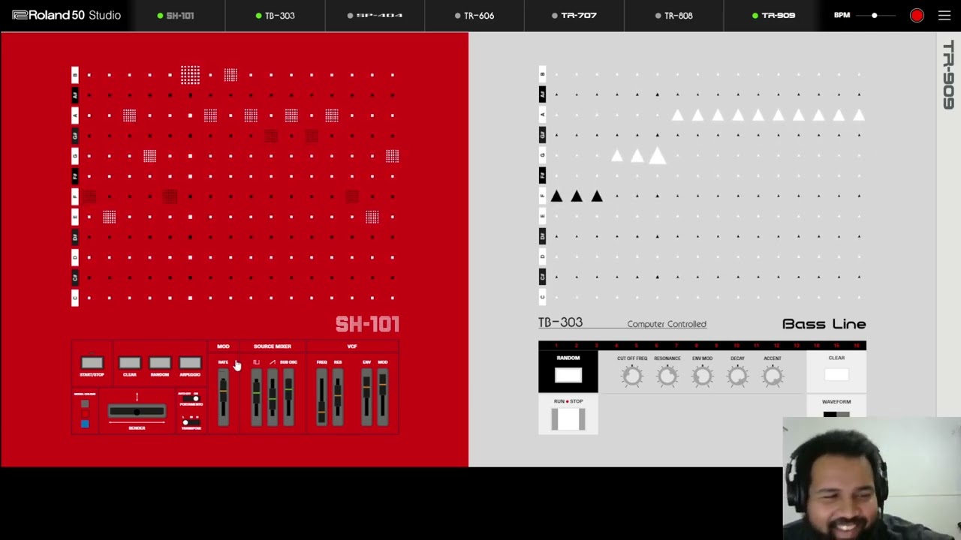The width and height of the screenshot is (961, 540).
Task: Select the SP-404 tab
Action: [x=375, y=15]
